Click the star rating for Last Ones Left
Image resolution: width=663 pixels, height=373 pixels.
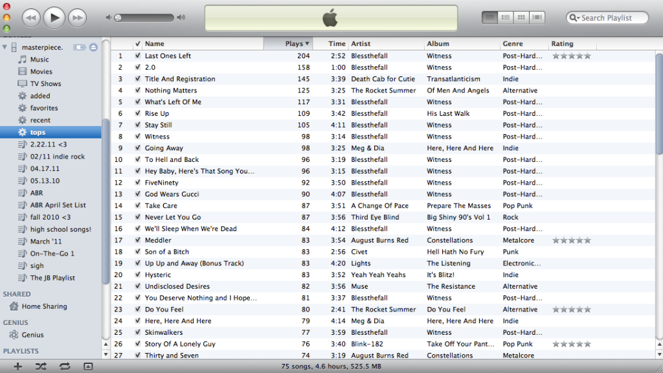tap(572, 56)
